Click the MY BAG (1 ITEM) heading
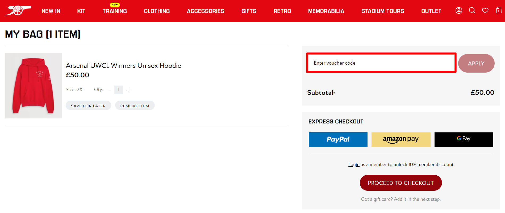Viewport: 505px width, 213px height. 43,34
